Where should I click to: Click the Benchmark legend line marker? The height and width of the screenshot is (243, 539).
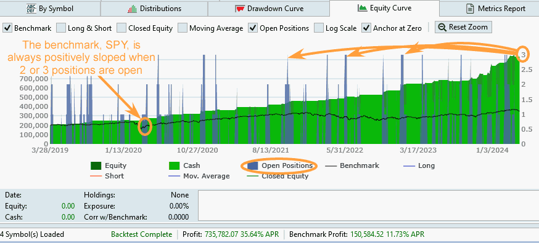point(331,166)
